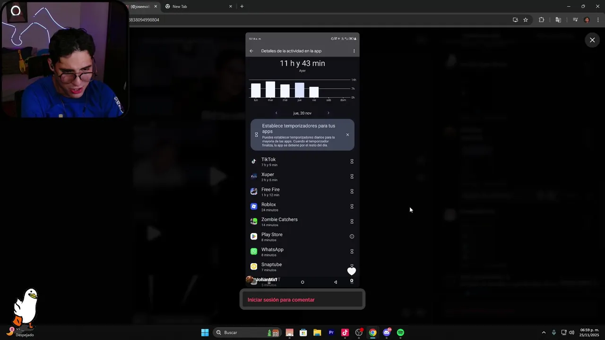Image resolution: width=605 pixels, height=340 pixels.
Task: Set timer hourglass for Xuper
Action: tap(352, 177)
